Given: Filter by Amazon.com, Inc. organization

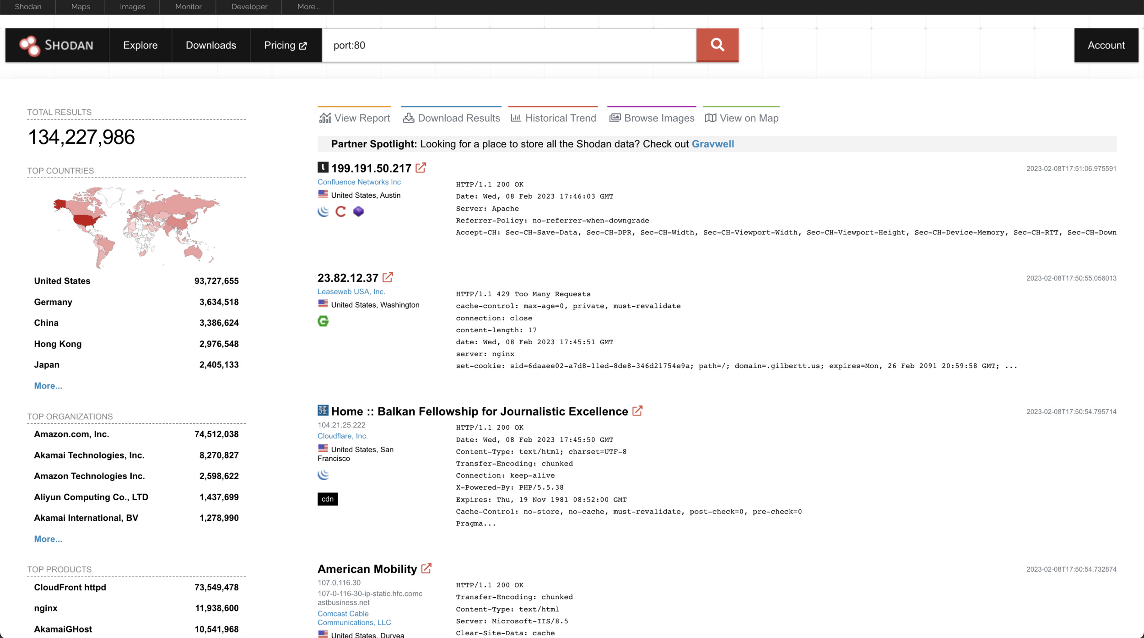Looking at the screenshot, I should click(136, 434).
